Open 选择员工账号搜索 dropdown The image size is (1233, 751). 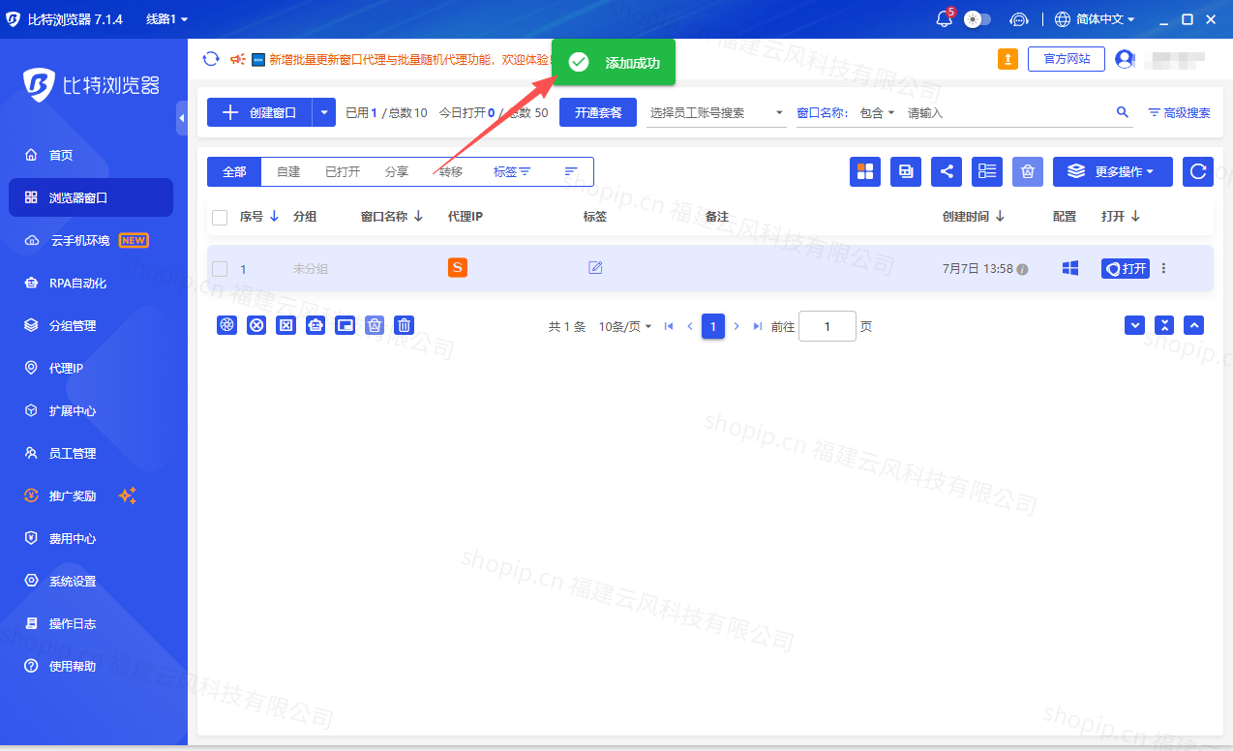[717, 112]
